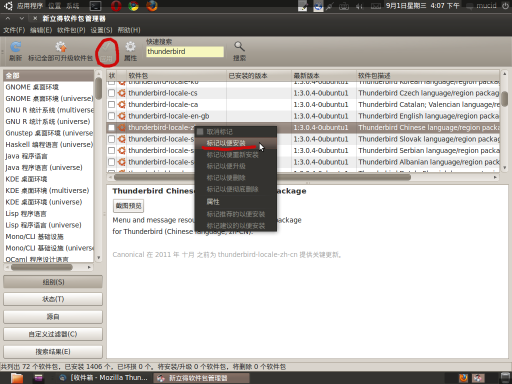Select 标记以便安装 in context menu

coord(226,143)
